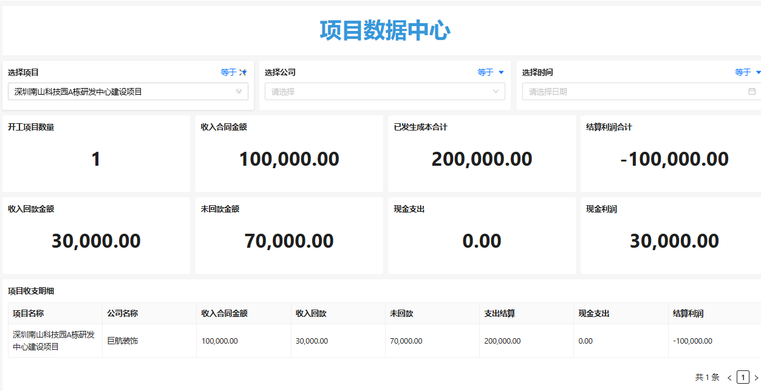The height and width of the screenshot is (391, 761).
Task: Open 等于 operator menu for 选择时间
Action: click(748, 72)
